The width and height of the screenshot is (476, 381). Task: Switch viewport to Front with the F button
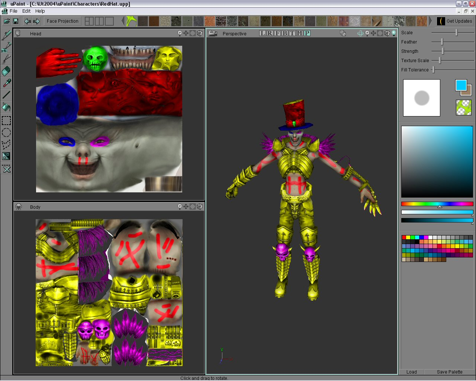click(277, 33)
